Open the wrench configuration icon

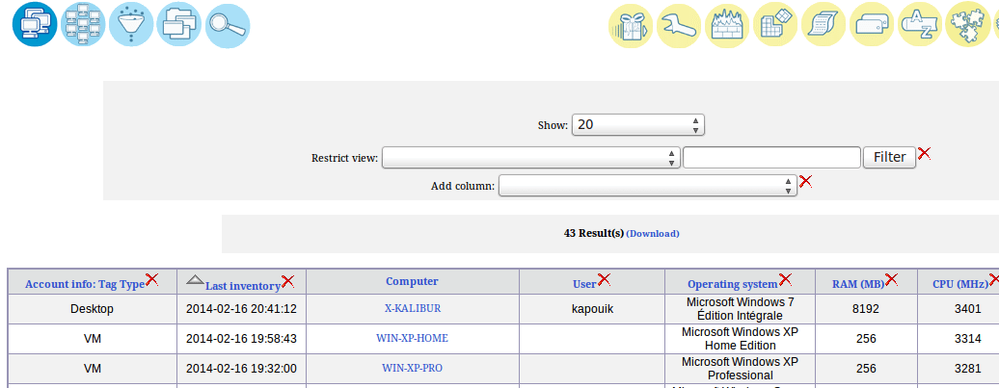pyautogui.click(x=679, y=24)
